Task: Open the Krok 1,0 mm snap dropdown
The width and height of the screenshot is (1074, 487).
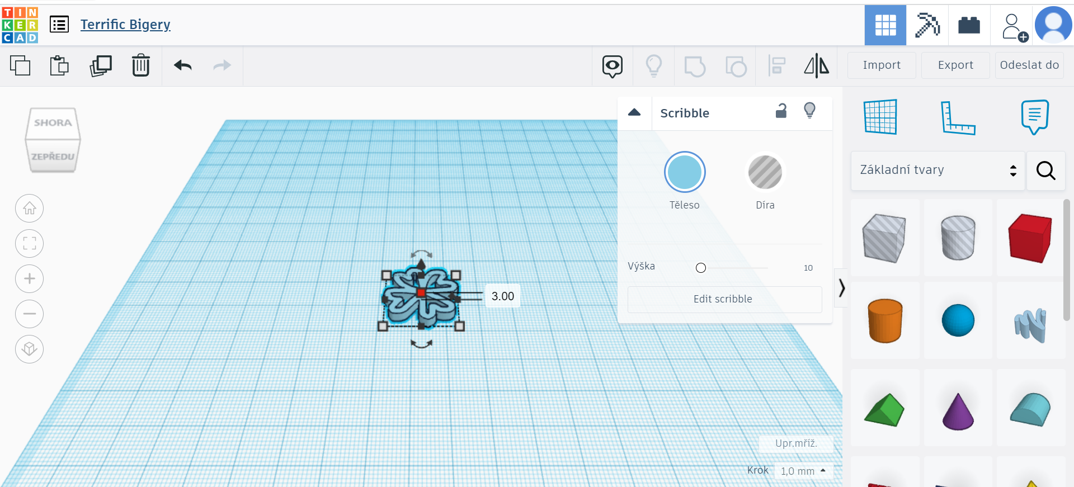Action: pyautogui.click(x=803, y=471)
